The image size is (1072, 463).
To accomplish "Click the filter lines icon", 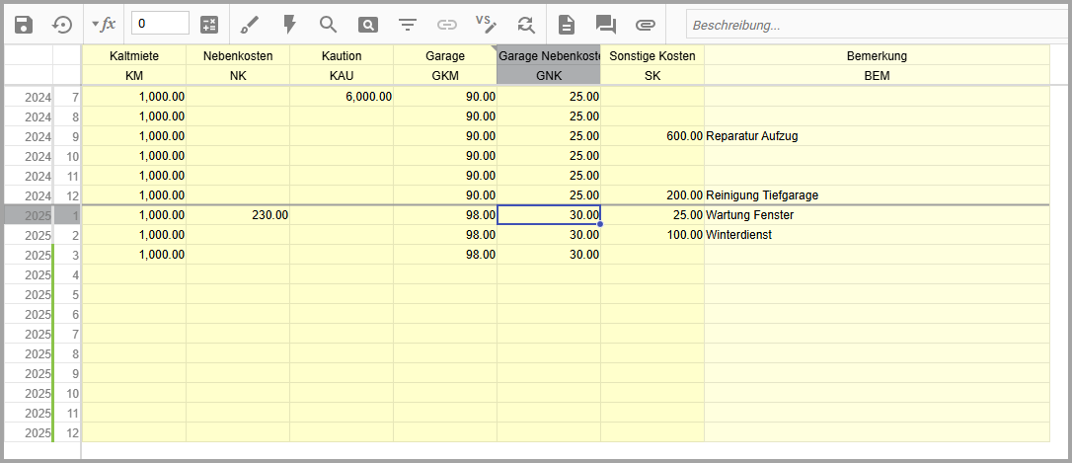I will pos(407,24).
